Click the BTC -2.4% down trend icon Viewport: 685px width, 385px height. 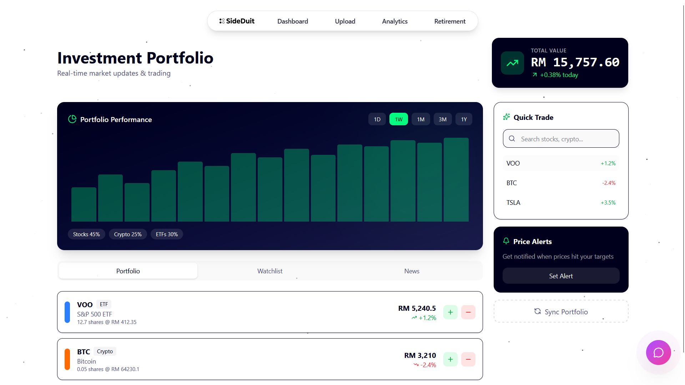pyautogui.click(x=416, y=365)
